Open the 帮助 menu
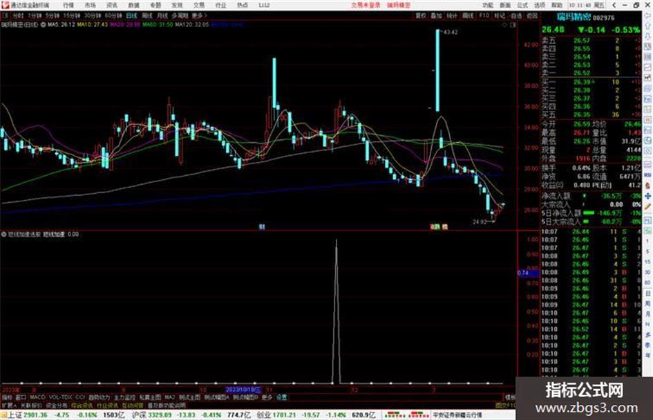Screen dimensions: 653x420 pos(557,5)
